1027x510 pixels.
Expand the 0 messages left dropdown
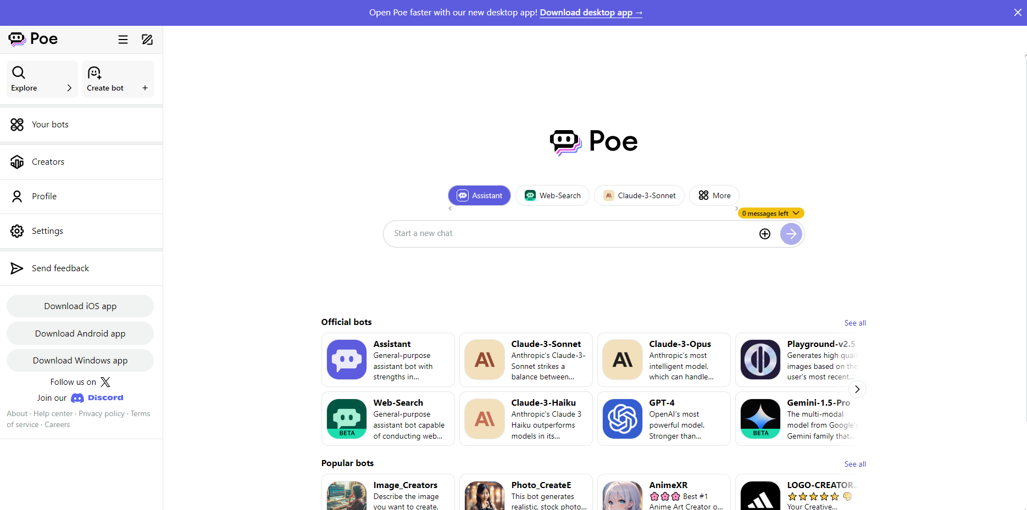771,213
